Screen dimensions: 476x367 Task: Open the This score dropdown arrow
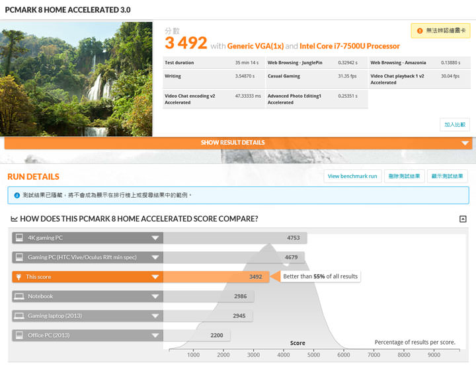pos(155,277)
